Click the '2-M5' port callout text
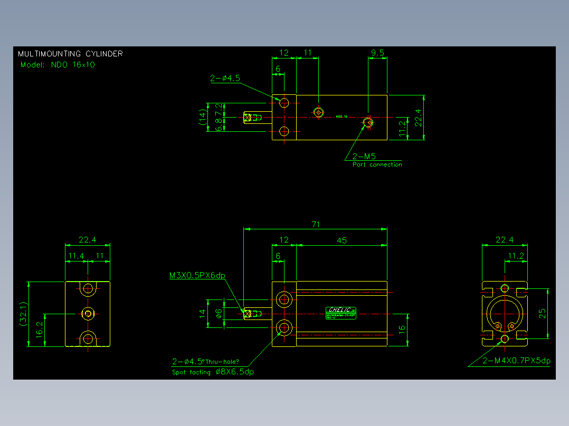Screen dimensions: 569x426 click(364, 156)
